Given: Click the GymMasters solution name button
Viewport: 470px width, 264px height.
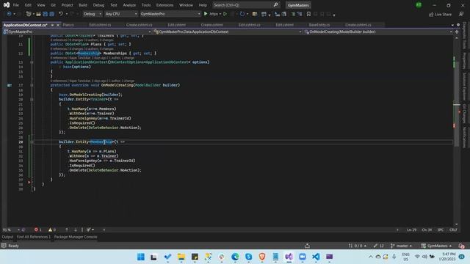Looking at the screenshot, I should (x=298, y=5).
